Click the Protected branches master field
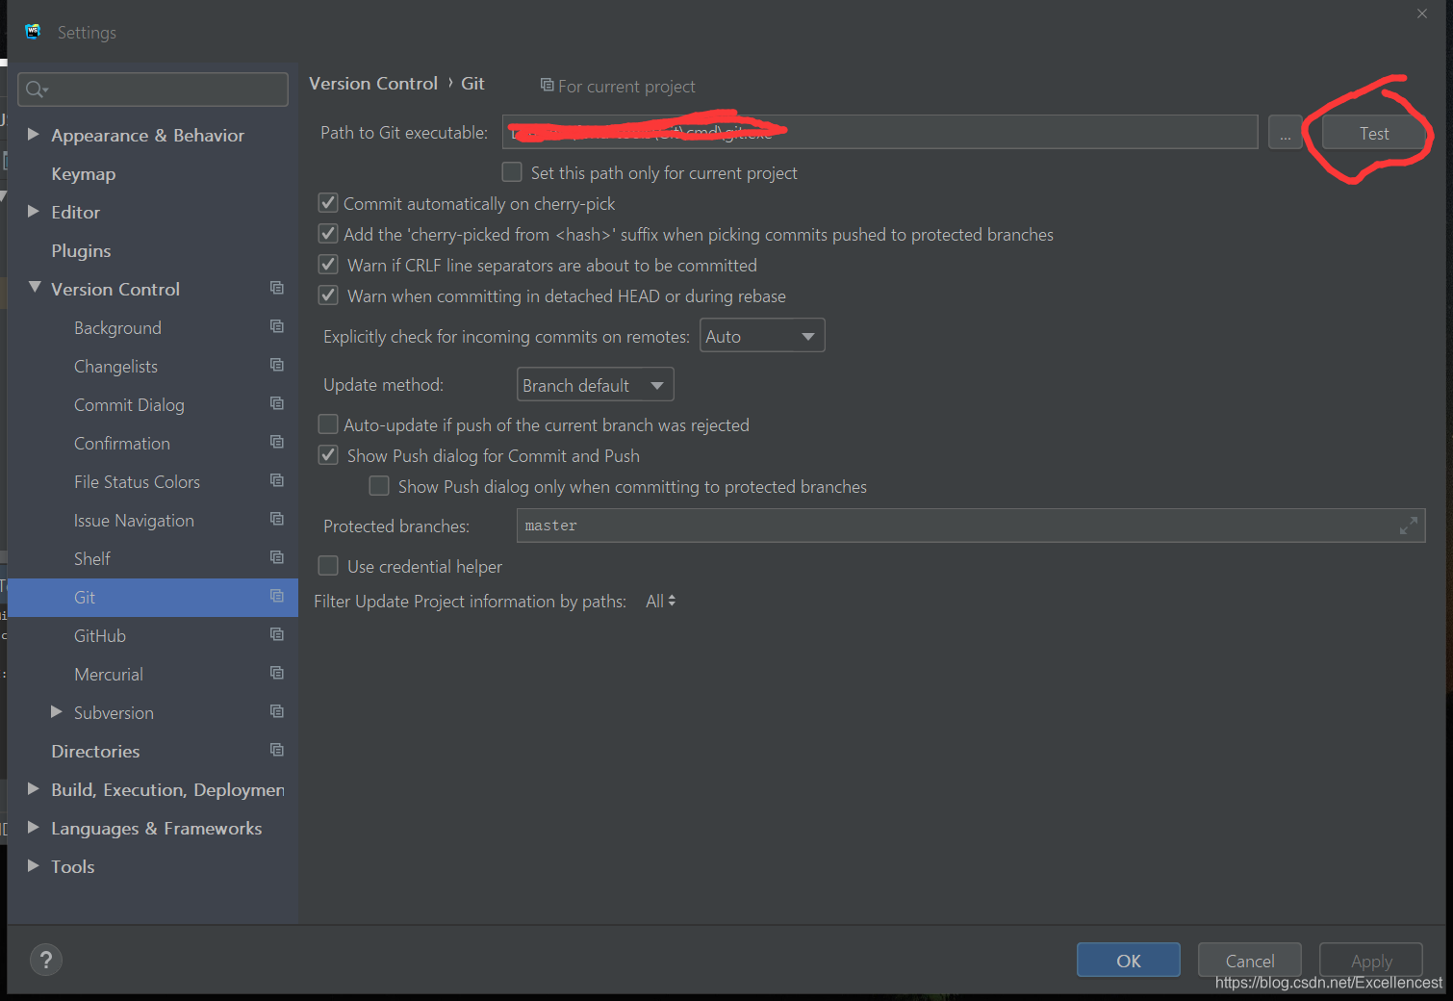 pos(971,526)
